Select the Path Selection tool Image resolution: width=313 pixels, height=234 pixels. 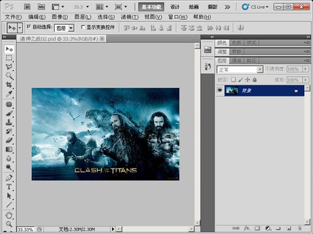tap(9, 196)
